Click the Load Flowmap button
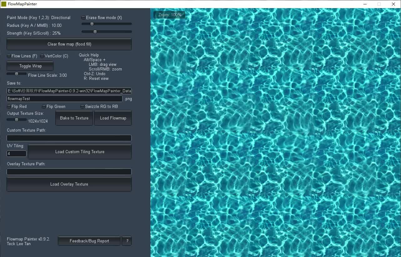401x257 pixels. (x=113, y=118)
